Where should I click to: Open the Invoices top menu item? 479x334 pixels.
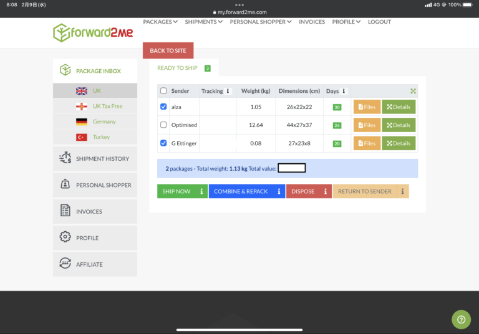(312, 22)
